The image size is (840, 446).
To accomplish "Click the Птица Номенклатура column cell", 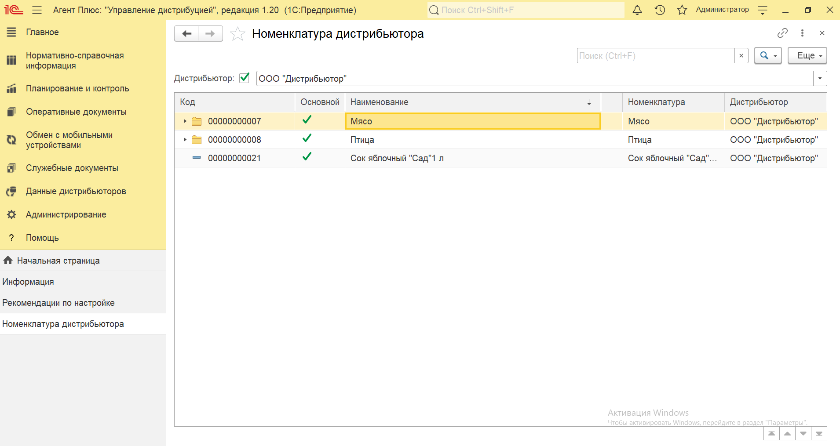I will [673, 140].
